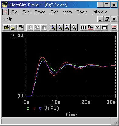The image size is (119, 126).
Task: Toggle the Log X axis button
Action: coord(83,27)
